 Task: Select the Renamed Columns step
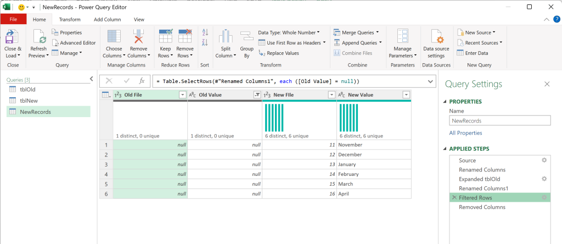coord(499,170)
